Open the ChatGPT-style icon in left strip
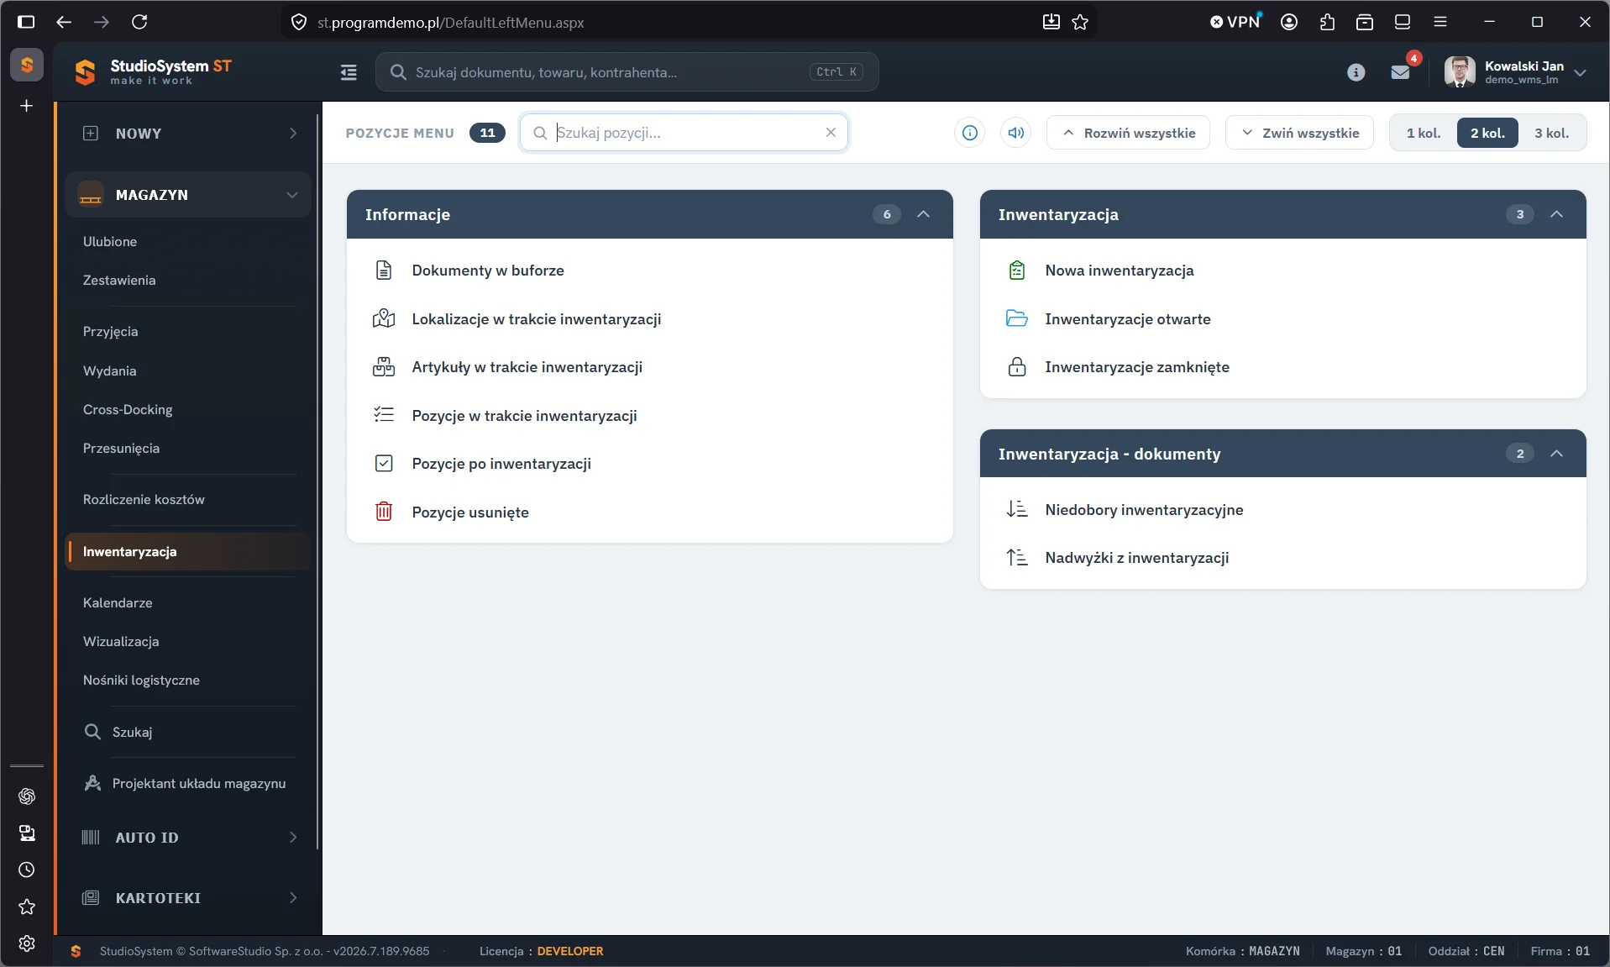Viewport: 1610px width, 967px height. tap(27, 796)
